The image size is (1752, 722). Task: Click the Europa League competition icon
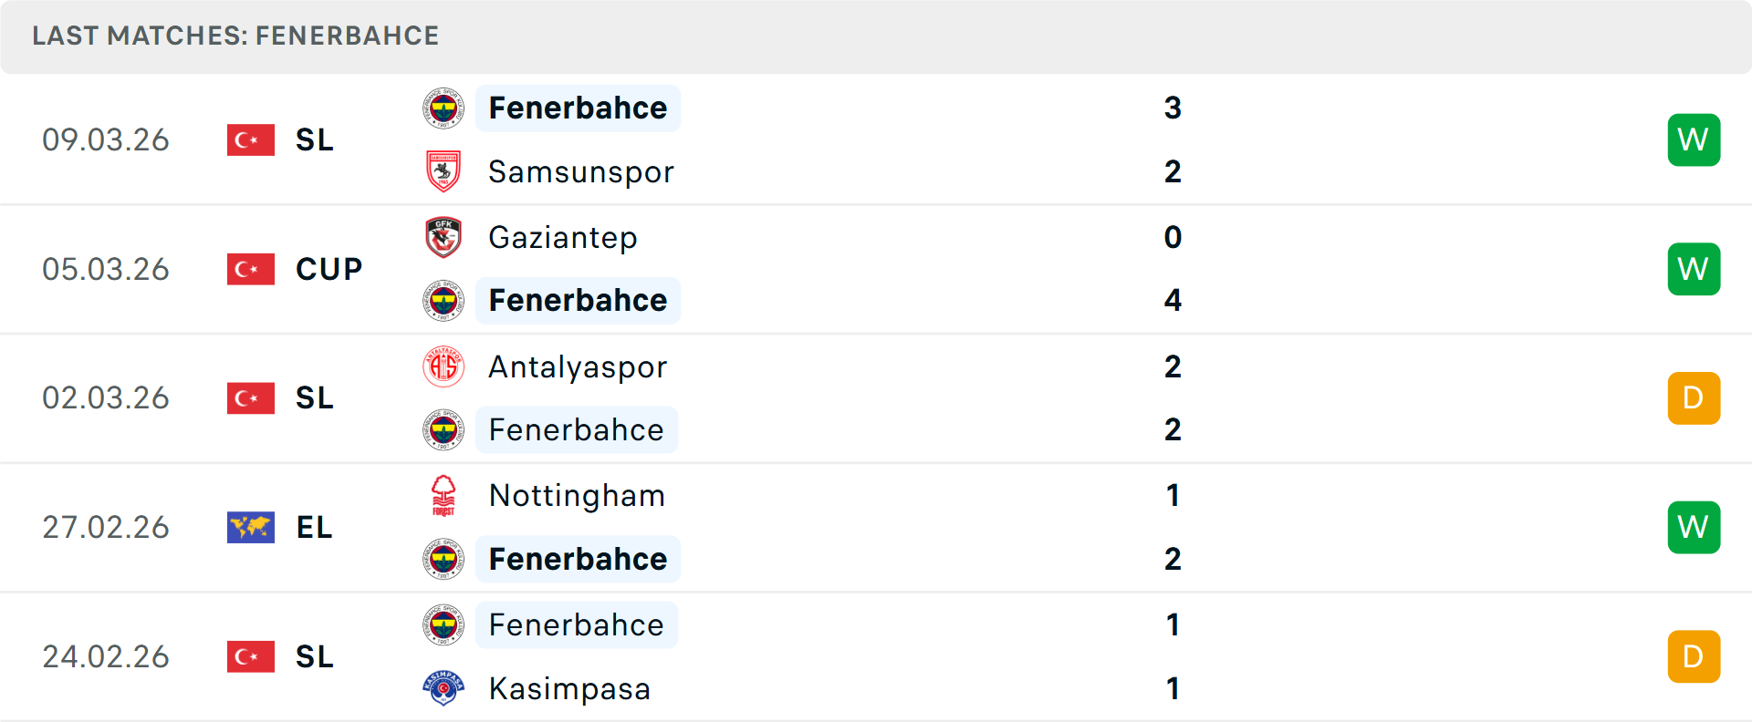pos(250,527)
